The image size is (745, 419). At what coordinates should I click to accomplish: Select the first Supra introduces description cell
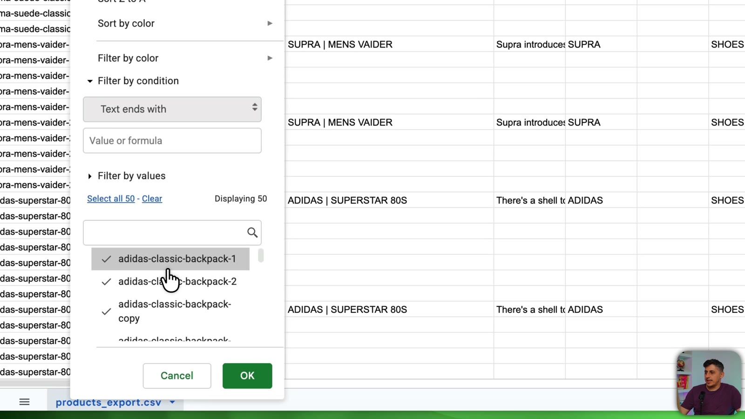tap(530, 44)
